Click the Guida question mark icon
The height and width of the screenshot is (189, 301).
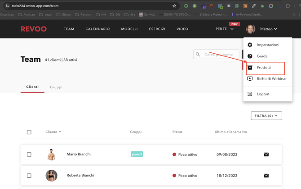[250, 56]
